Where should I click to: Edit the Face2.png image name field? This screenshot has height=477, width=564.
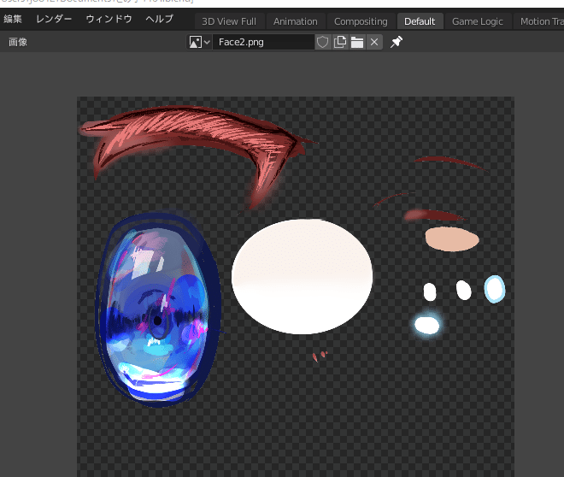pos(264,42)
